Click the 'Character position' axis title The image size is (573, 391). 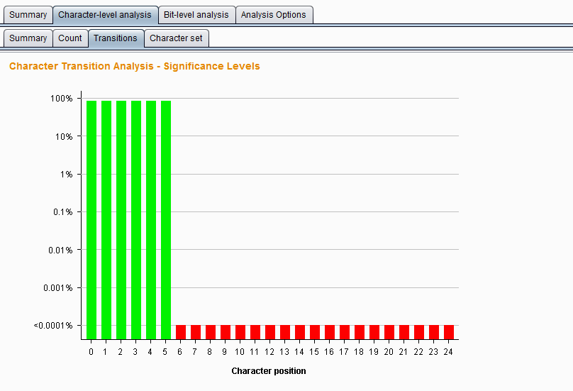click(269, 370)
